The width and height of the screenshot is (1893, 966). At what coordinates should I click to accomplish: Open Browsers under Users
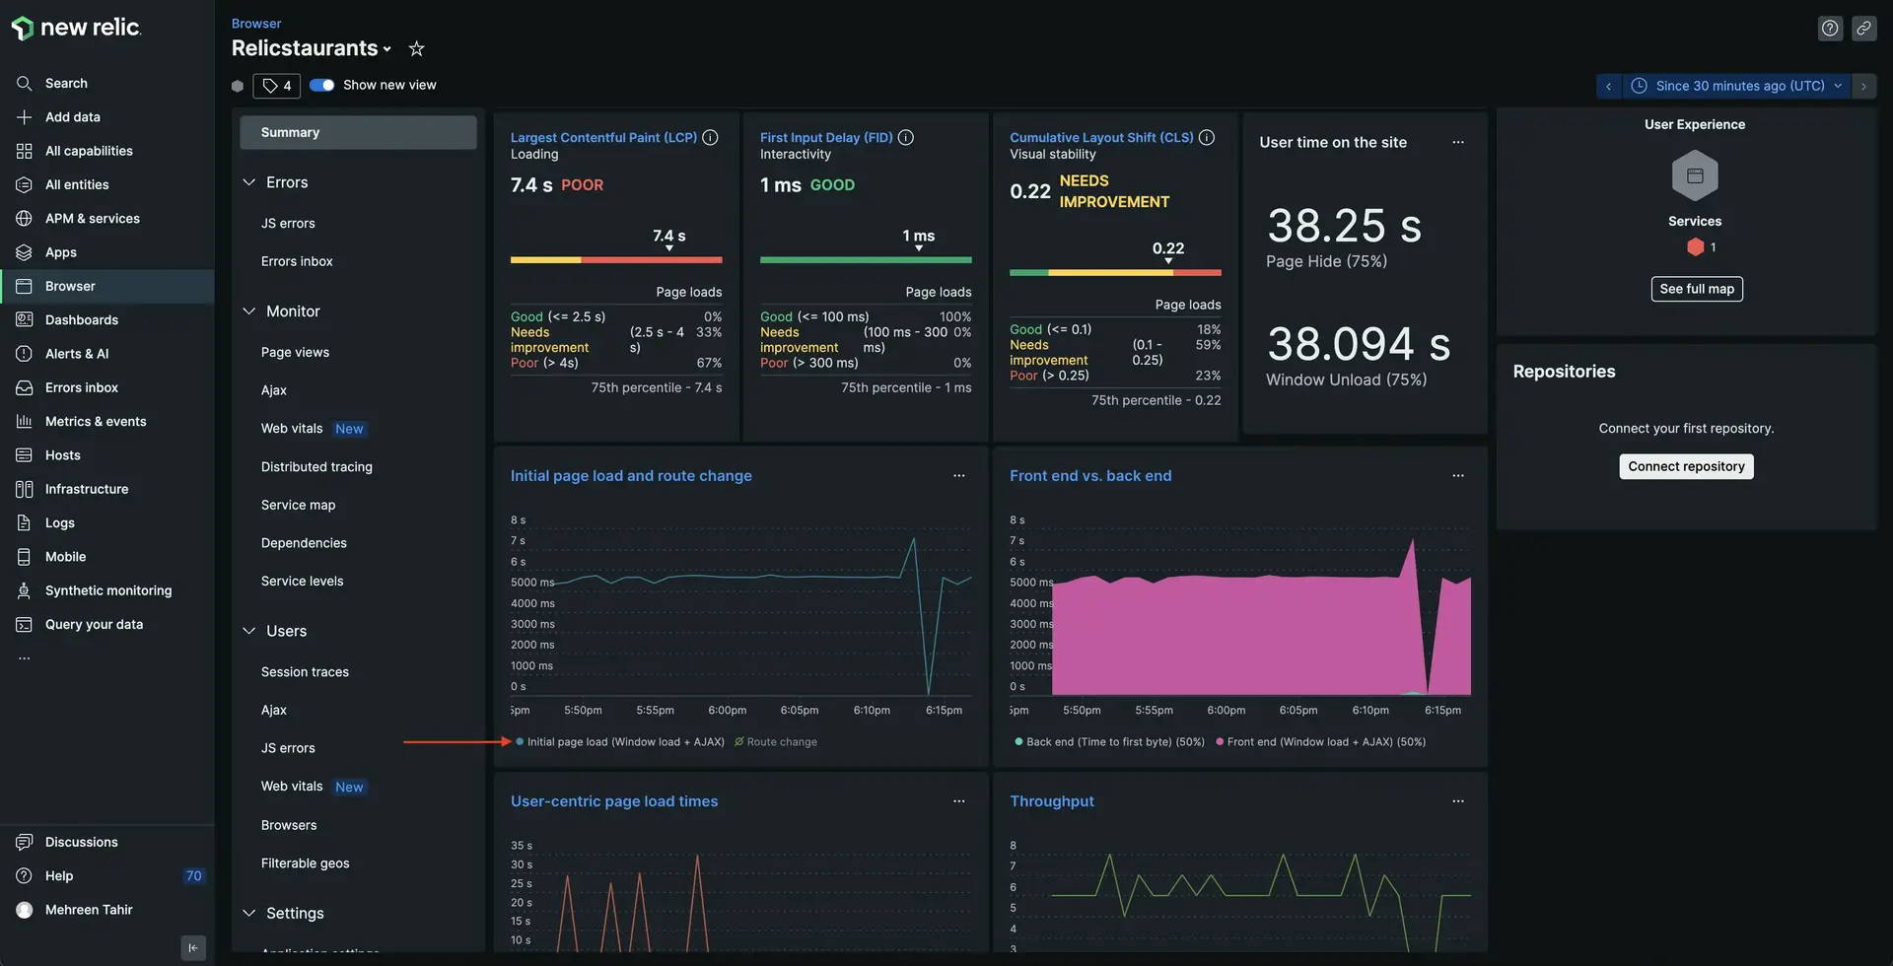tap(289, 826)
